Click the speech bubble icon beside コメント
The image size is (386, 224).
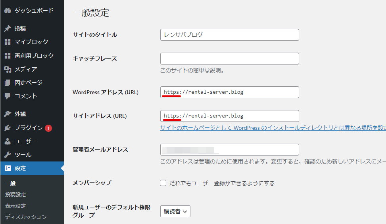tap(8, 96)
